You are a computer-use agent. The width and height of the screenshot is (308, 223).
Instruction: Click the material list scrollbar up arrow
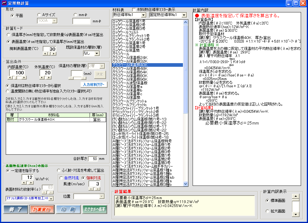[x=186, y=22]
